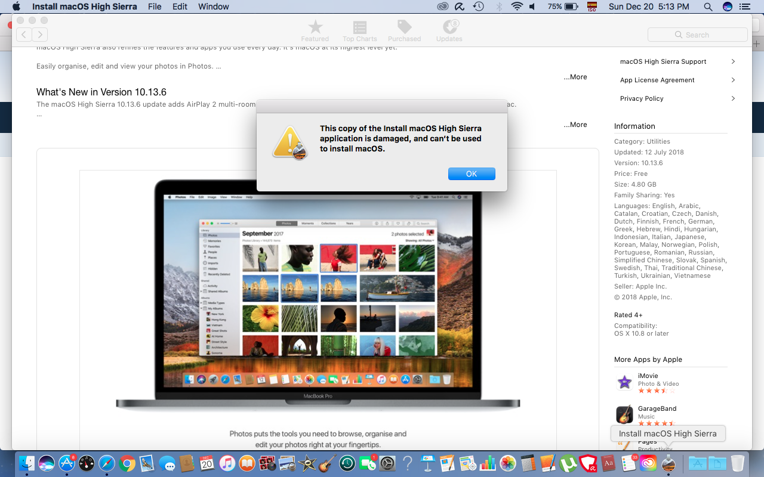
Task: Click the battery 75% indicator
Action: pyautogui.click(x=563, y=7)
